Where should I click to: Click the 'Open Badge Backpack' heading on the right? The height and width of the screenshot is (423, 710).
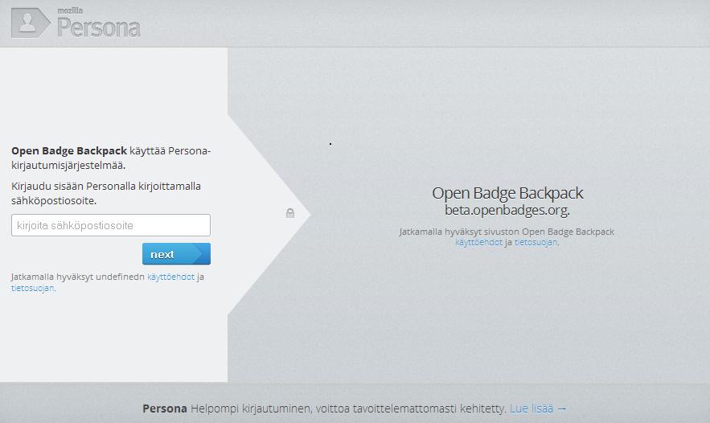(x=507, y=193)
